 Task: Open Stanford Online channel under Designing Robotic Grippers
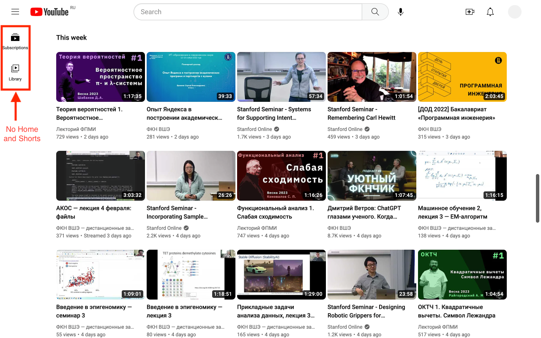(345, 327)
